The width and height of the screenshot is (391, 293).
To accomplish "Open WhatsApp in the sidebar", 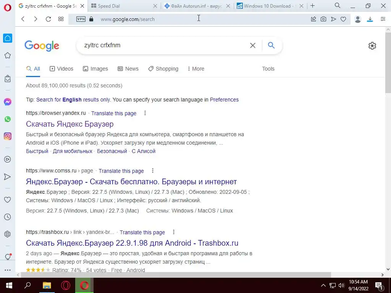I will pyautogui.click(x=8, y=119).
